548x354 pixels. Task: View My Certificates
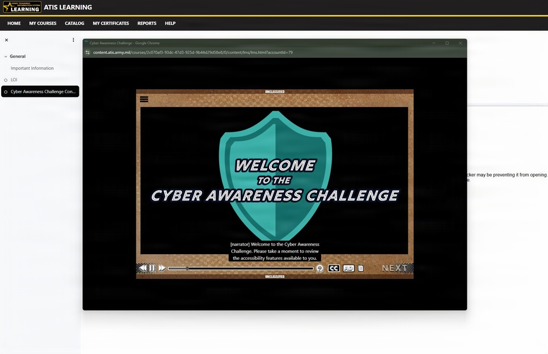(x=111, y=24)
